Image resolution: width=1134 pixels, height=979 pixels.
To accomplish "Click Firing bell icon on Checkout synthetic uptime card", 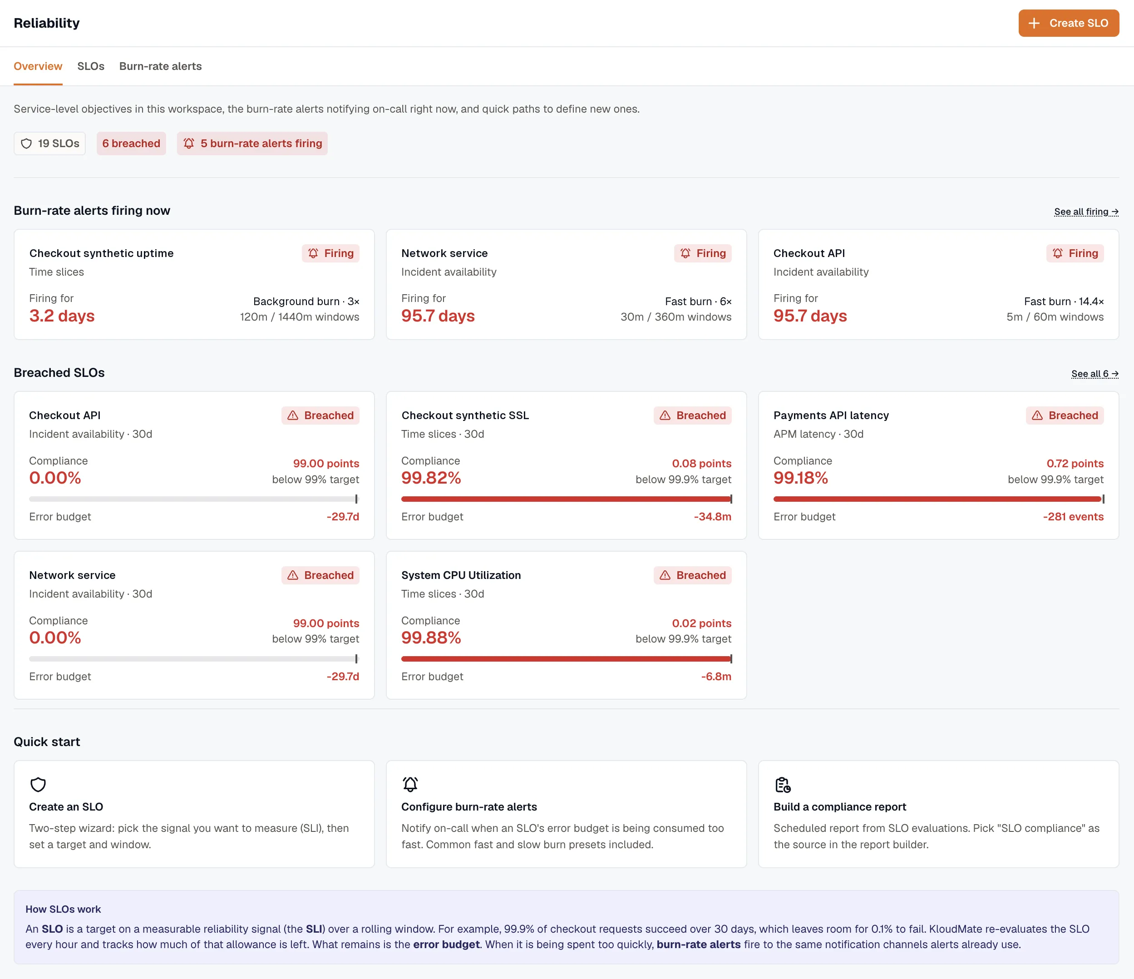I will (313, 253).
